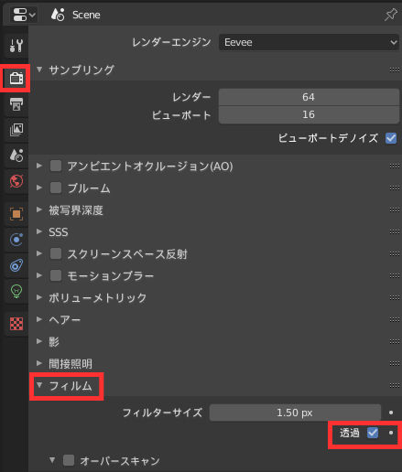Enable アンビエントオクルージョン(AO) checkbox

point(56,166)
